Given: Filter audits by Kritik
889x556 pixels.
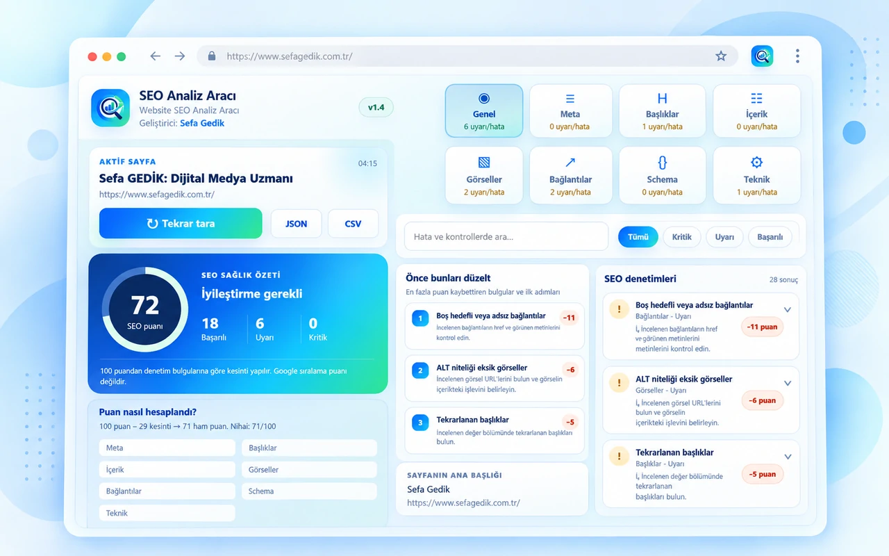Looking at the screenshot, I should click(x=682, y=237).
